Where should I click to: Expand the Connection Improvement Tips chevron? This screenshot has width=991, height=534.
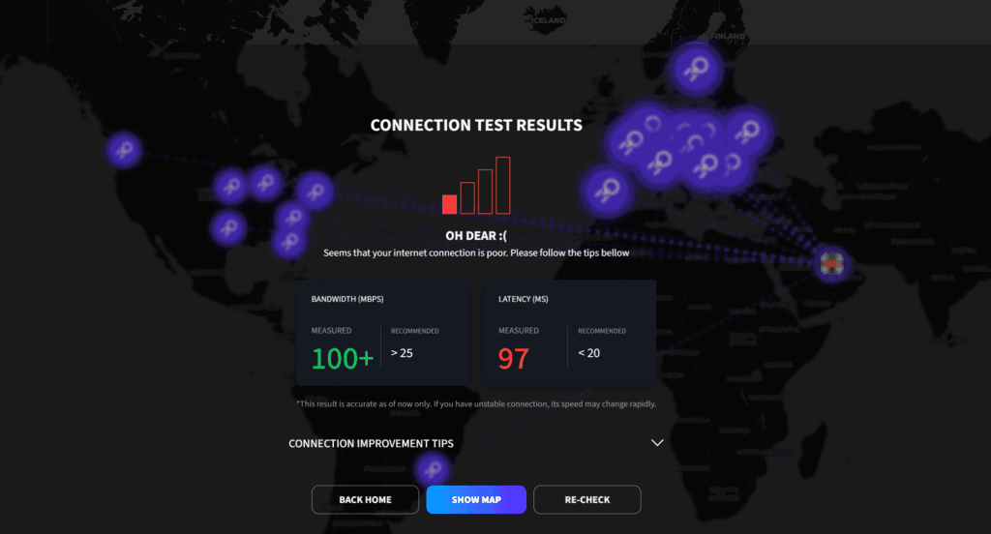click(657, 443)
